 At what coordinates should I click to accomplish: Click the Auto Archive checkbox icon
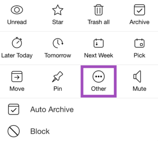click(14, 109)
